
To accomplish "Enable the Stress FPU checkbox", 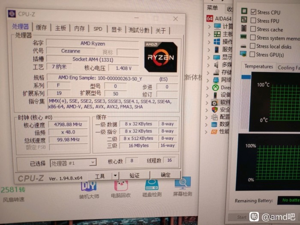I will (x=253, y=20).
